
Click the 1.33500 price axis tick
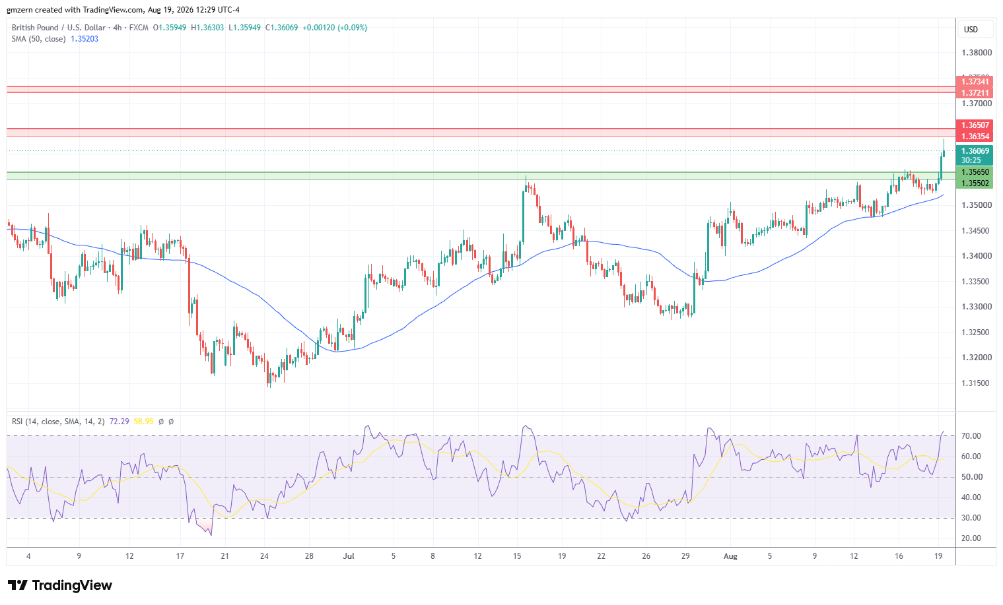tap(976, 282)
